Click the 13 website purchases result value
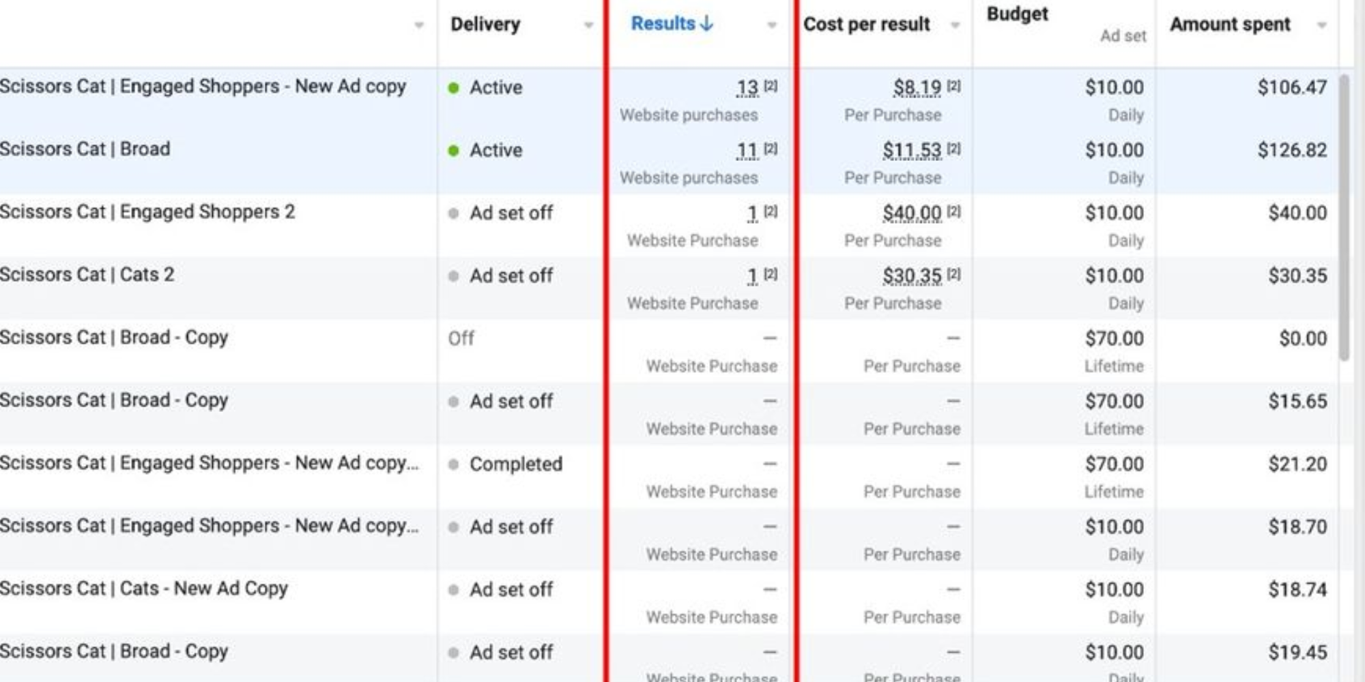Viewport: 1365px width, 682px height. 747,87
